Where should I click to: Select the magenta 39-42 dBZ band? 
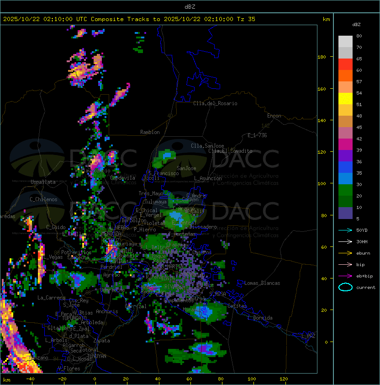point(345,144)
